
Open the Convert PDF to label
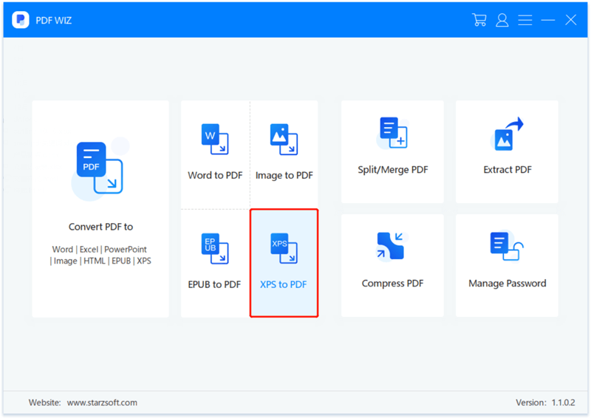[x=100, y=227]
